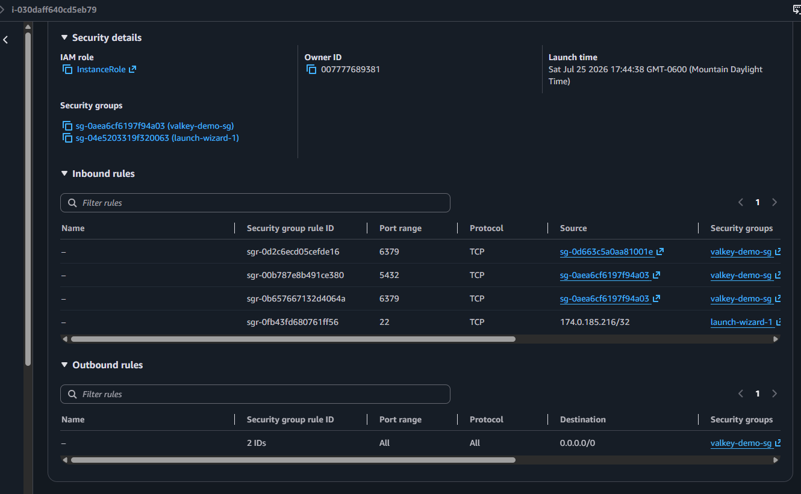Screen dimensions: 801x494
Task: Focus the outbound rules filter field
Action: point(255,394)
